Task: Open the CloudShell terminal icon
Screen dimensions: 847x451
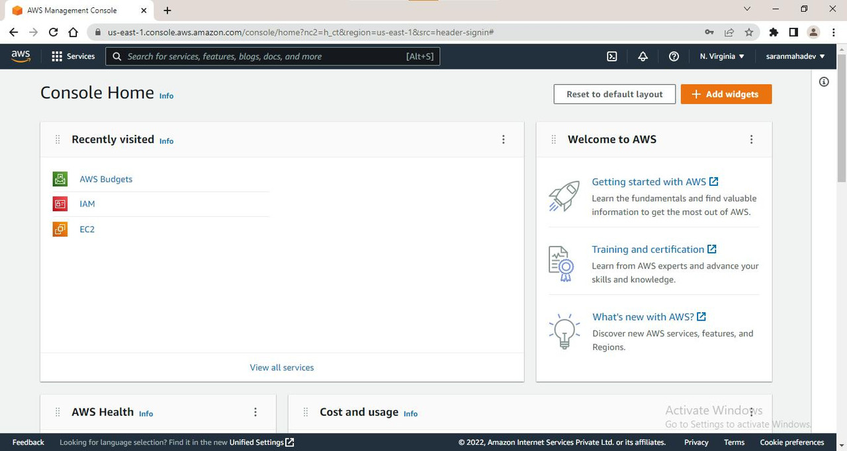Action: (x=612, y=56)
